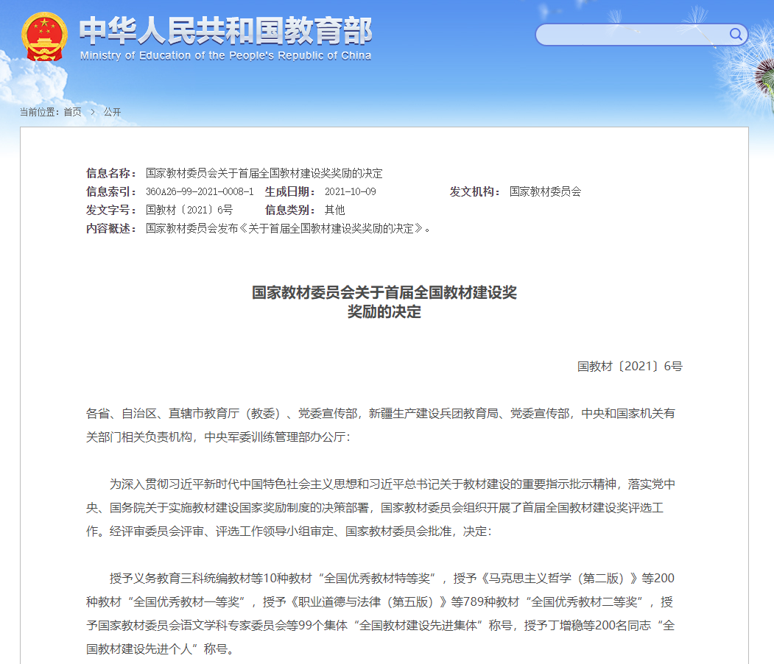Click the 内容概述 summary text
The height and width of the screenshot is (664, 774).
coord(288,229)
